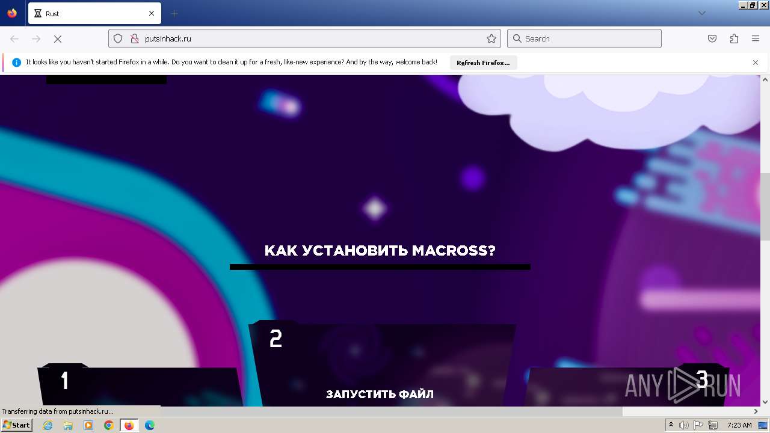Open Windows Explorer folder from taskbar
Image resolution: width=770 pixels, height=433 pixels.
68,425
